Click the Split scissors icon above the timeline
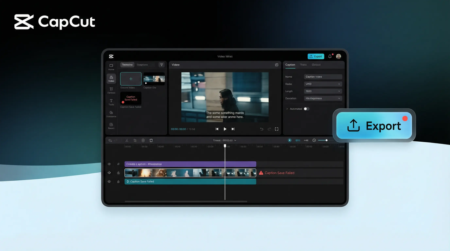450x251 pixels. 127,140
